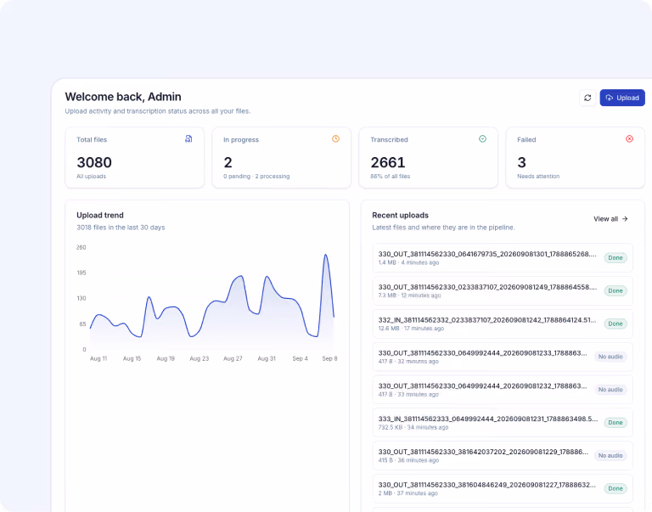Click the Failed red X icon

(x=629, y=139)
